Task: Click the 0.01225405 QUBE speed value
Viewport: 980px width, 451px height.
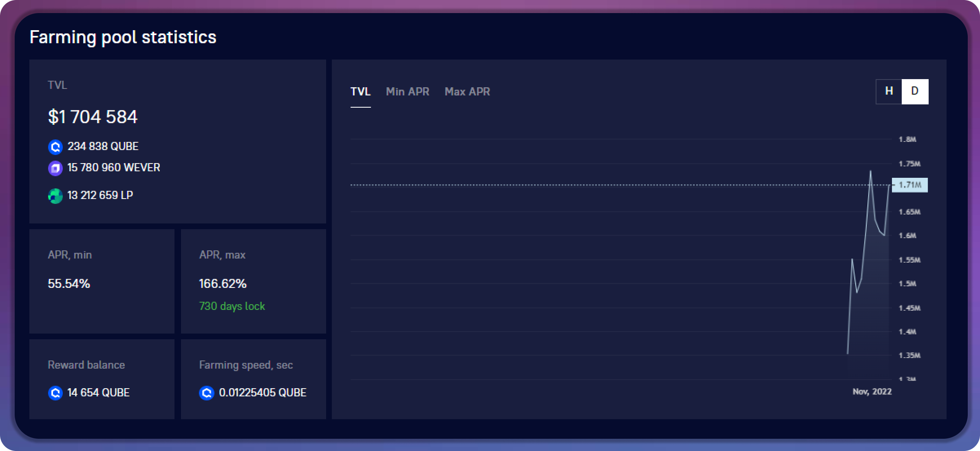Action: 263,393
